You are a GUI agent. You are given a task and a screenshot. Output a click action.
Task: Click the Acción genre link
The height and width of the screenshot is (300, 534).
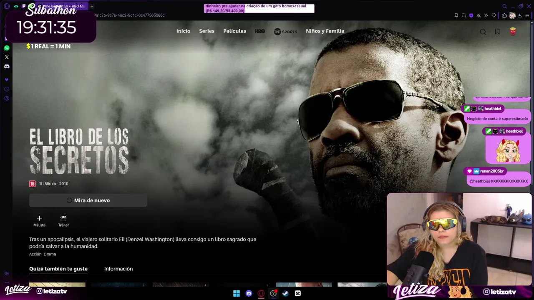[x=35, y=254]
